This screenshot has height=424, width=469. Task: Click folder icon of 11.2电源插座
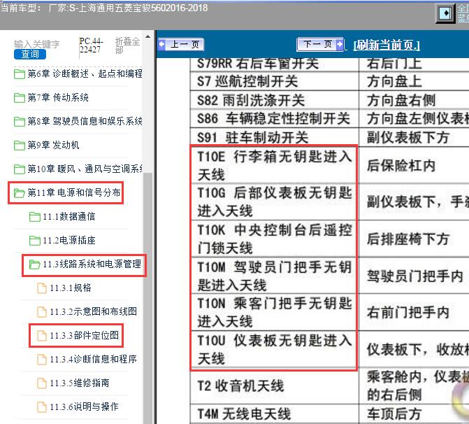tap(35, 241)
